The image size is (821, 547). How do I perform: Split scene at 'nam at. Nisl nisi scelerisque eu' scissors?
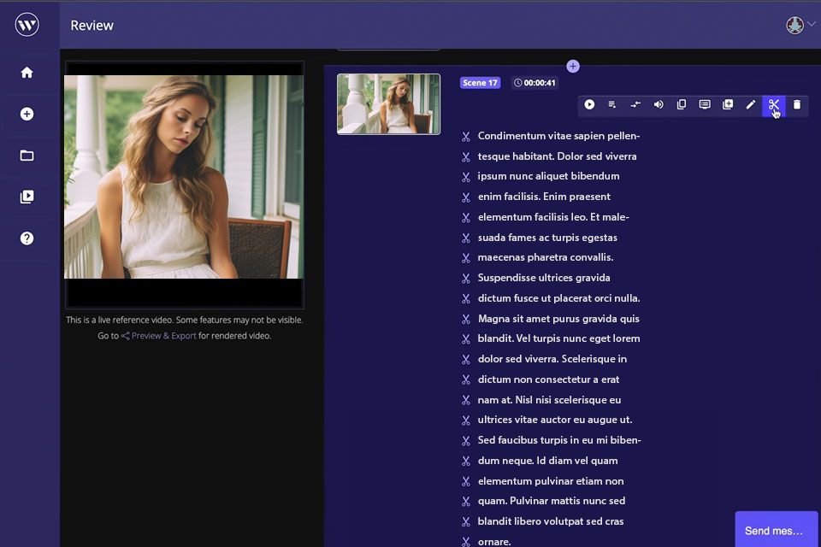click(466, 401)
